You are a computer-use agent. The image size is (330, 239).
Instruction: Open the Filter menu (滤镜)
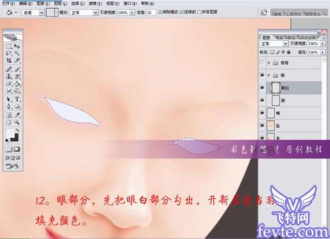95,4
